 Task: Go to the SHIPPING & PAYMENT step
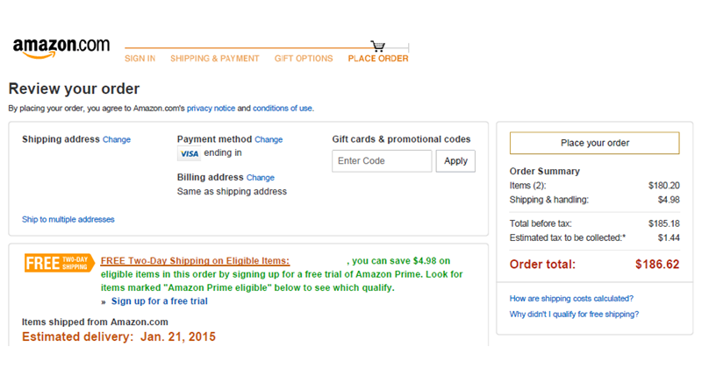pyautogui.click(x=215, y=59)
